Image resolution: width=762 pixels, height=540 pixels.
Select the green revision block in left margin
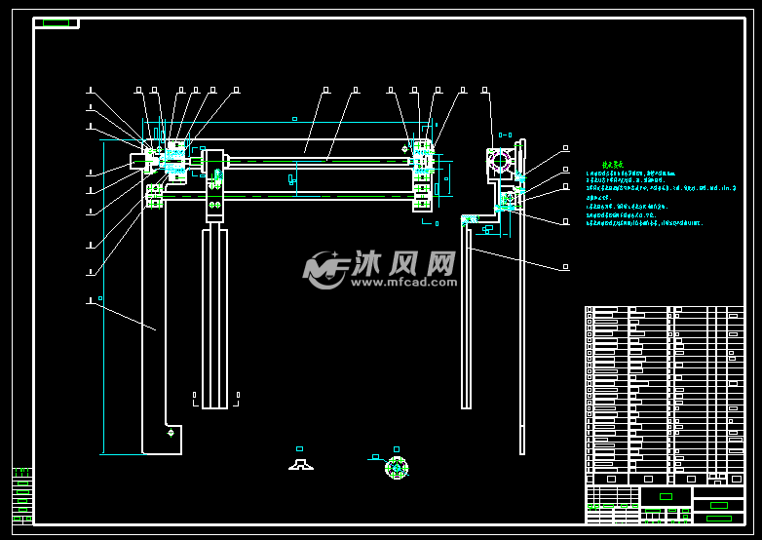tap(22, 496)
